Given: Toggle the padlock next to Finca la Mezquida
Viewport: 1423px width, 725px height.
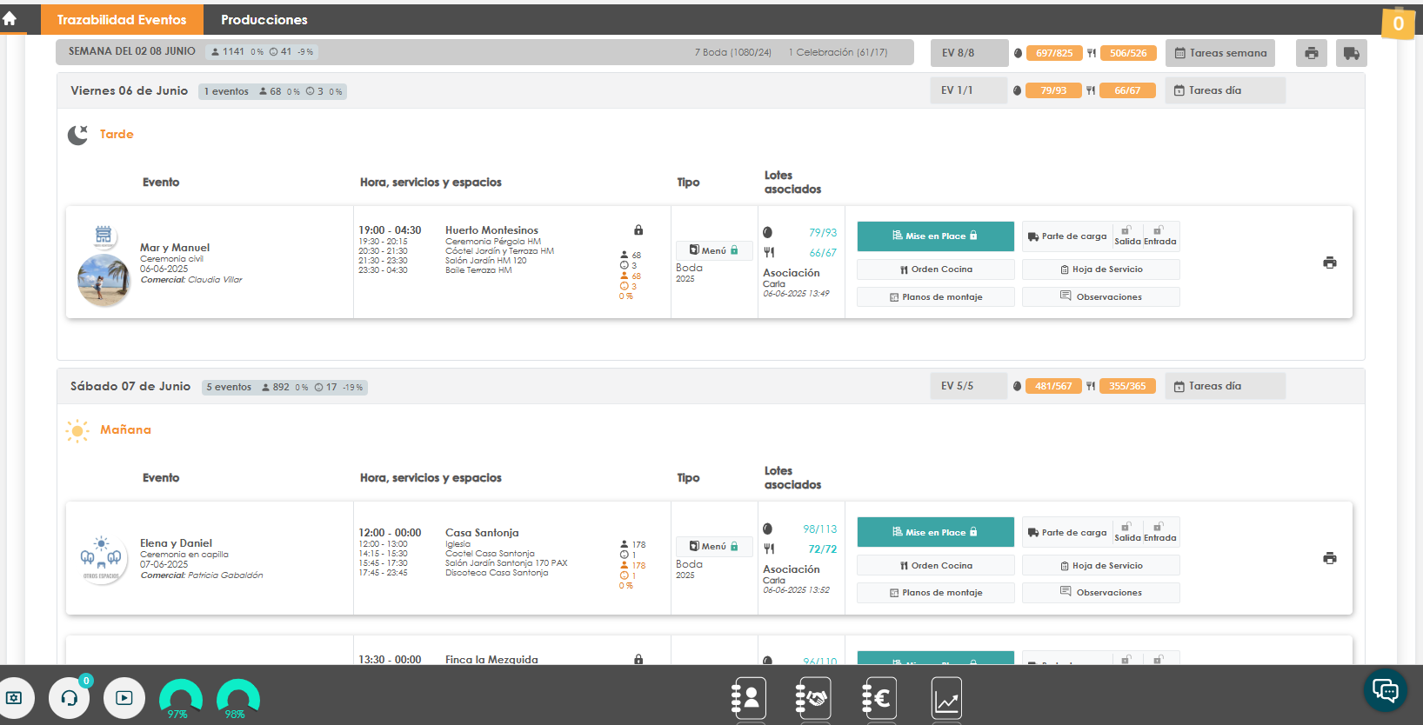Looking at the screenshot, I should pos(638,660).
